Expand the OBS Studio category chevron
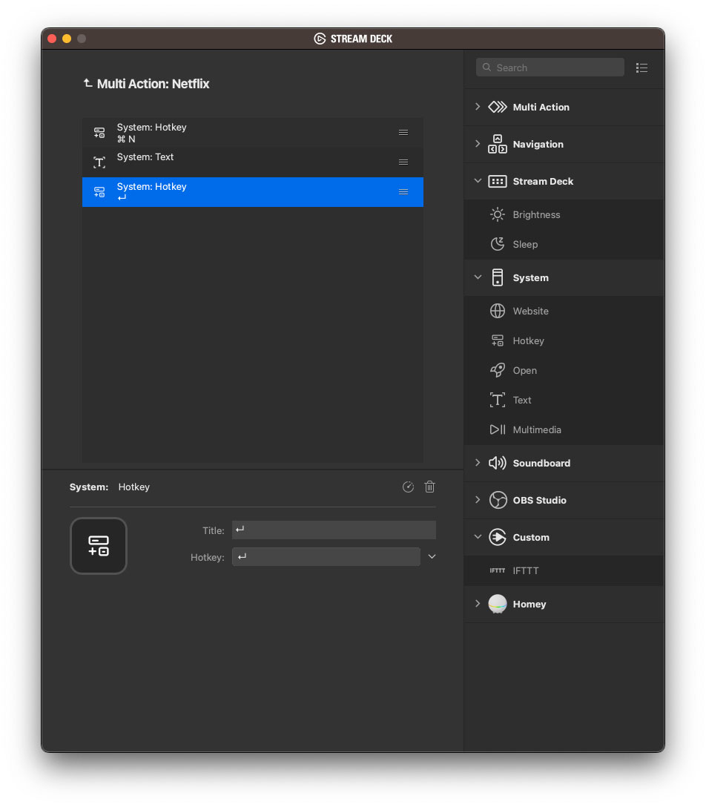Viewport: 706px width, 807px height. 478,499
